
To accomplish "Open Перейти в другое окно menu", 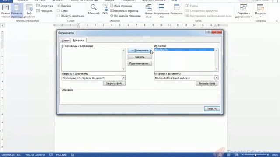I will [x=243, y=11].
